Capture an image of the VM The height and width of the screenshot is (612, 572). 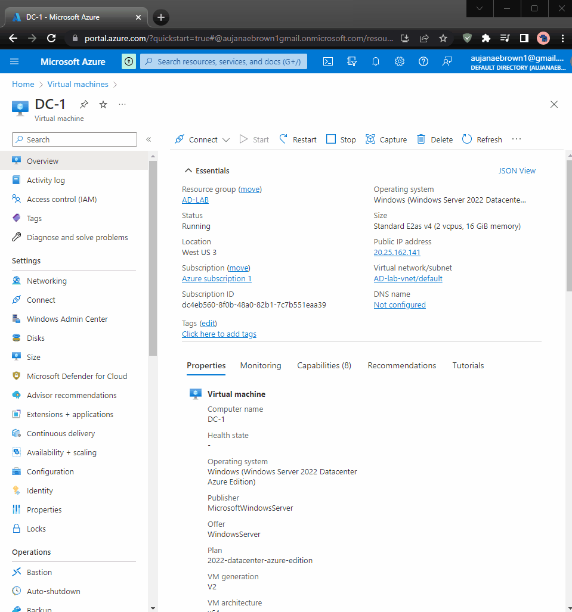[x=386, y=139]
